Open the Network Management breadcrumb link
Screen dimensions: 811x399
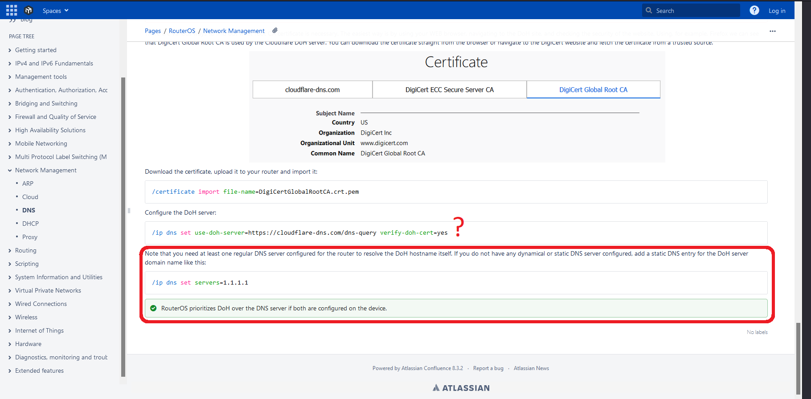234,31
